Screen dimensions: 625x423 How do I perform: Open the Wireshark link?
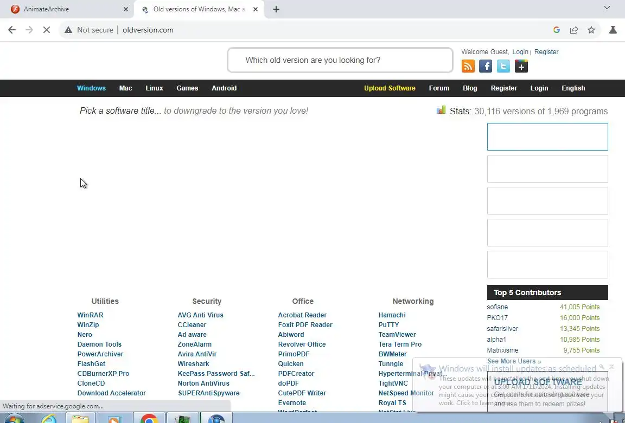pyautogui.click(x=193, y=364)
